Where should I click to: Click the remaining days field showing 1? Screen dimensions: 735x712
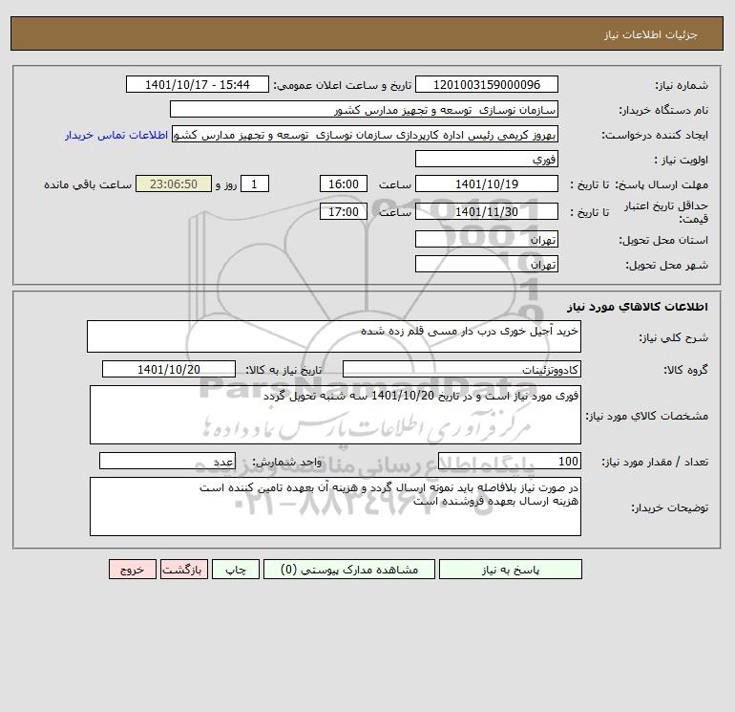(x=255, y=184)
